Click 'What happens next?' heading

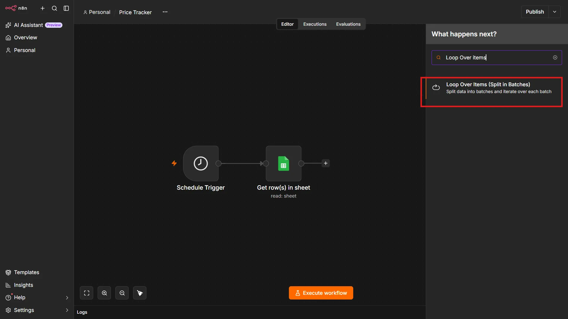(x=464, y=34)
